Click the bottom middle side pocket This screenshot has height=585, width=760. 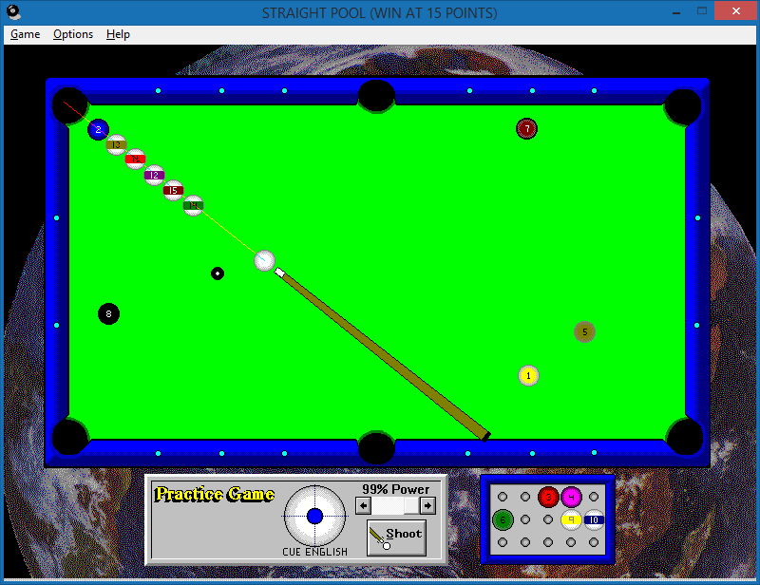pos(376,448)
